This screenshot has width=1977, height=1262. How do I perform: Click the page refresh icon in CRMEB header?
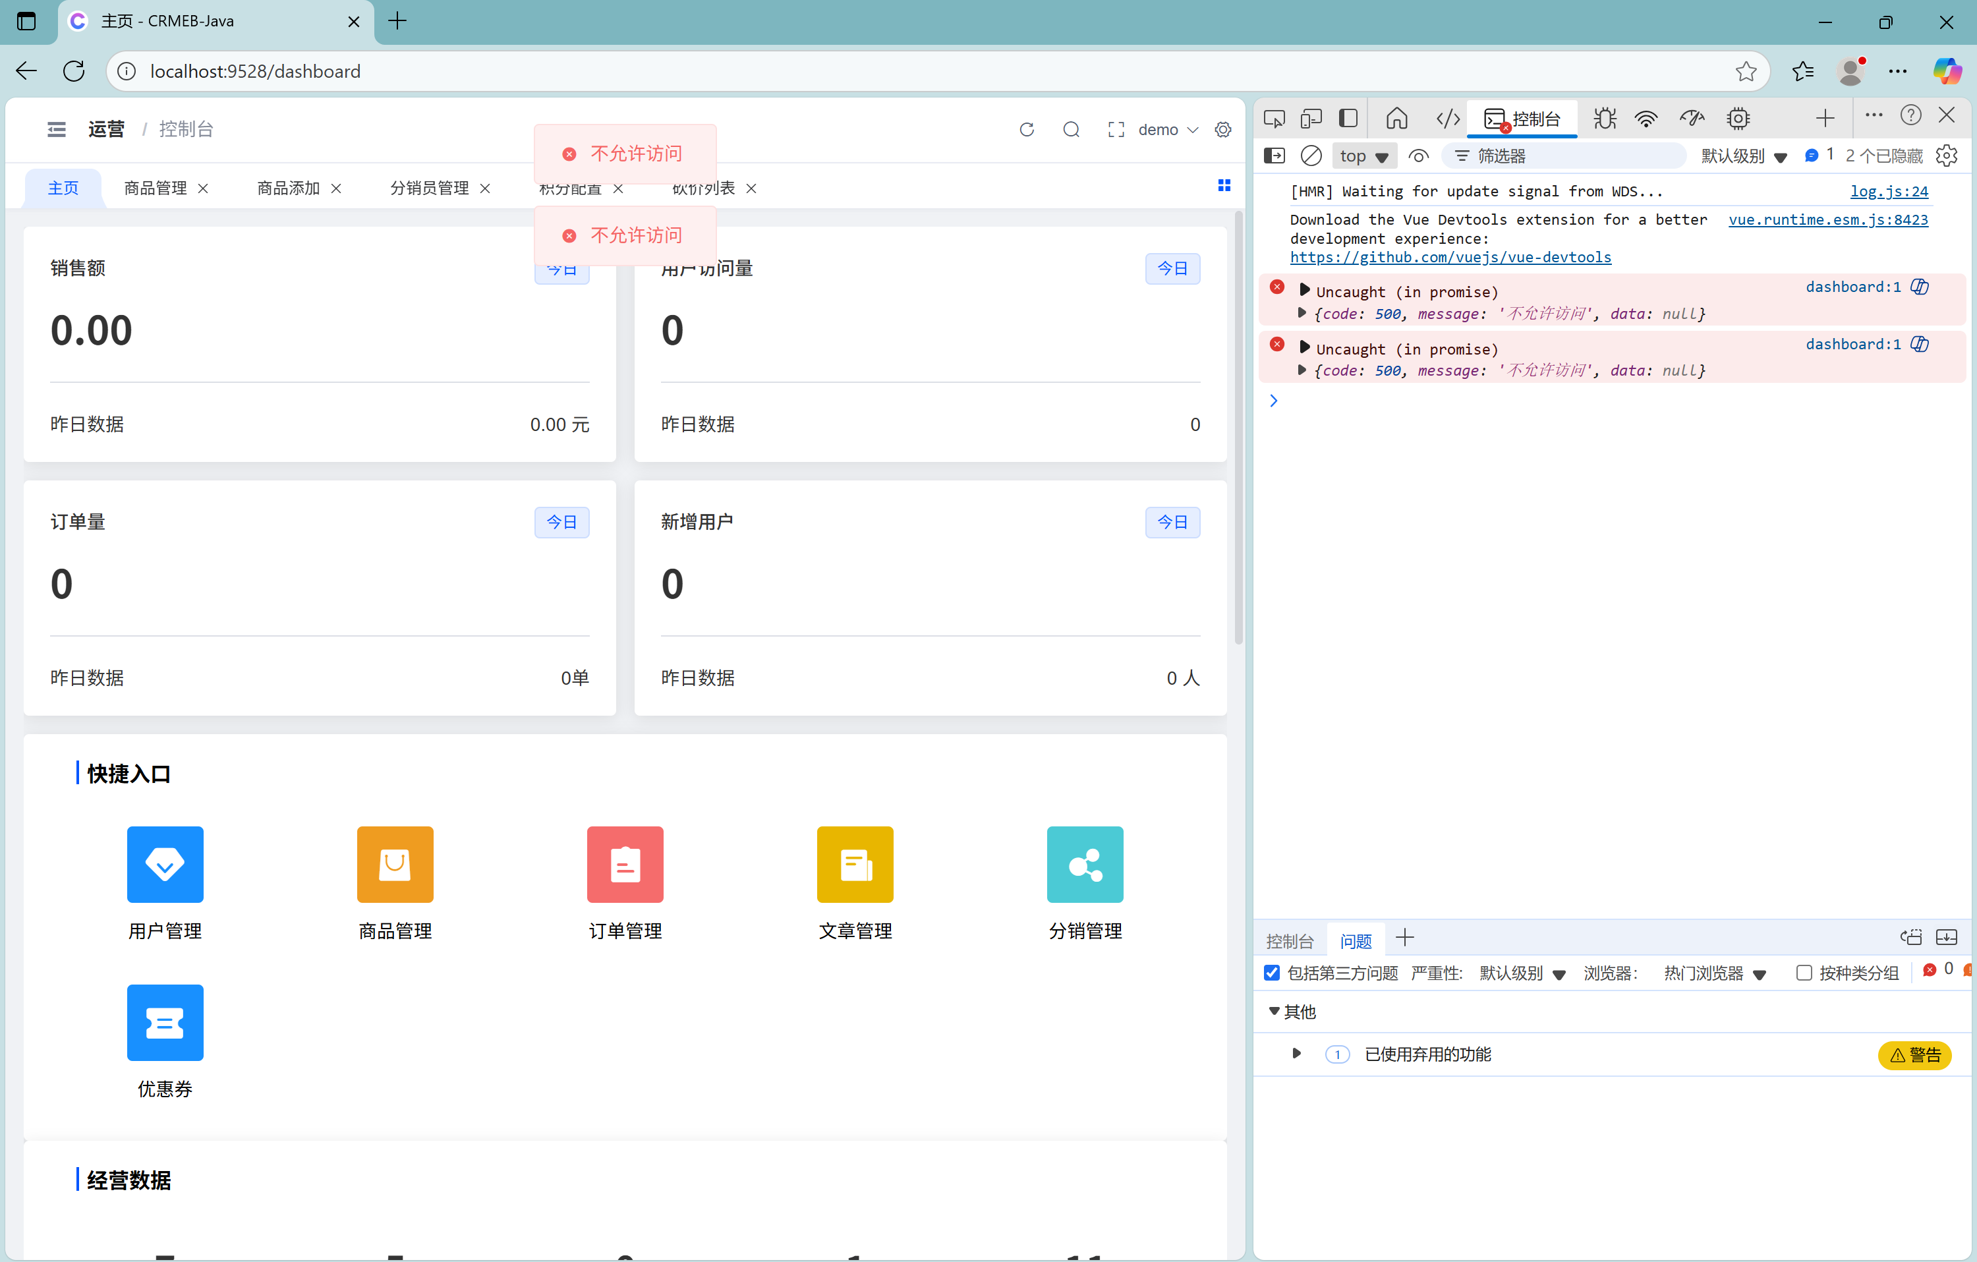(x=1026, y=130)
